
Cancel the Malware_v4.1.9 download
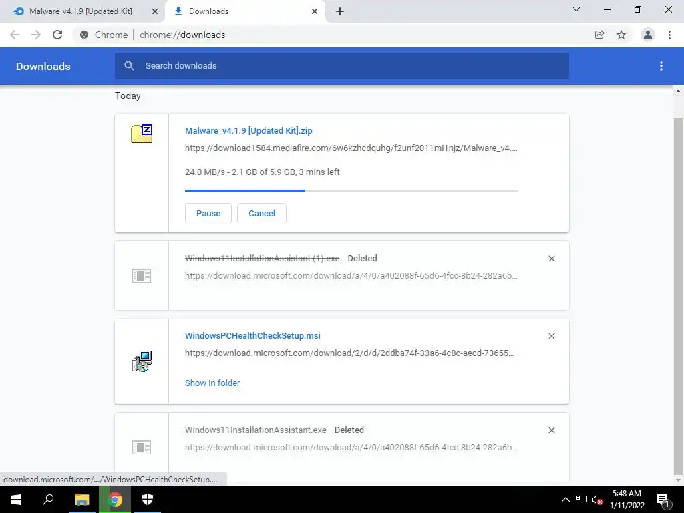point(262,214)
